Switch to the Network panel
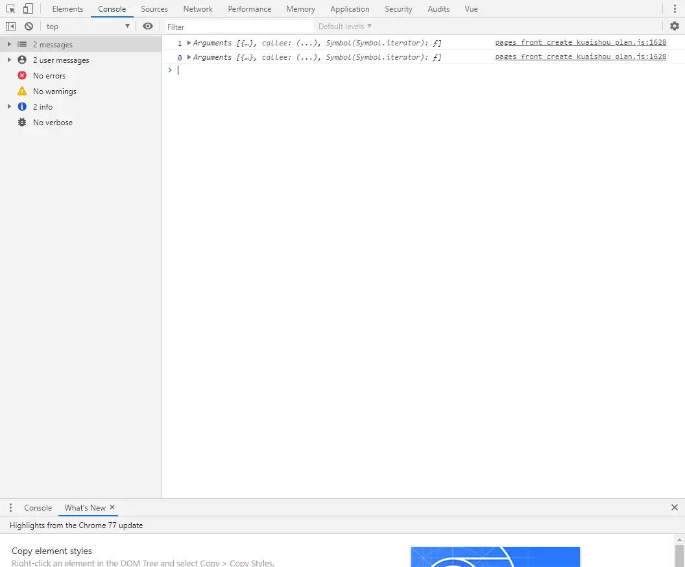Screen dimensions: 685x567 (197, 8)
